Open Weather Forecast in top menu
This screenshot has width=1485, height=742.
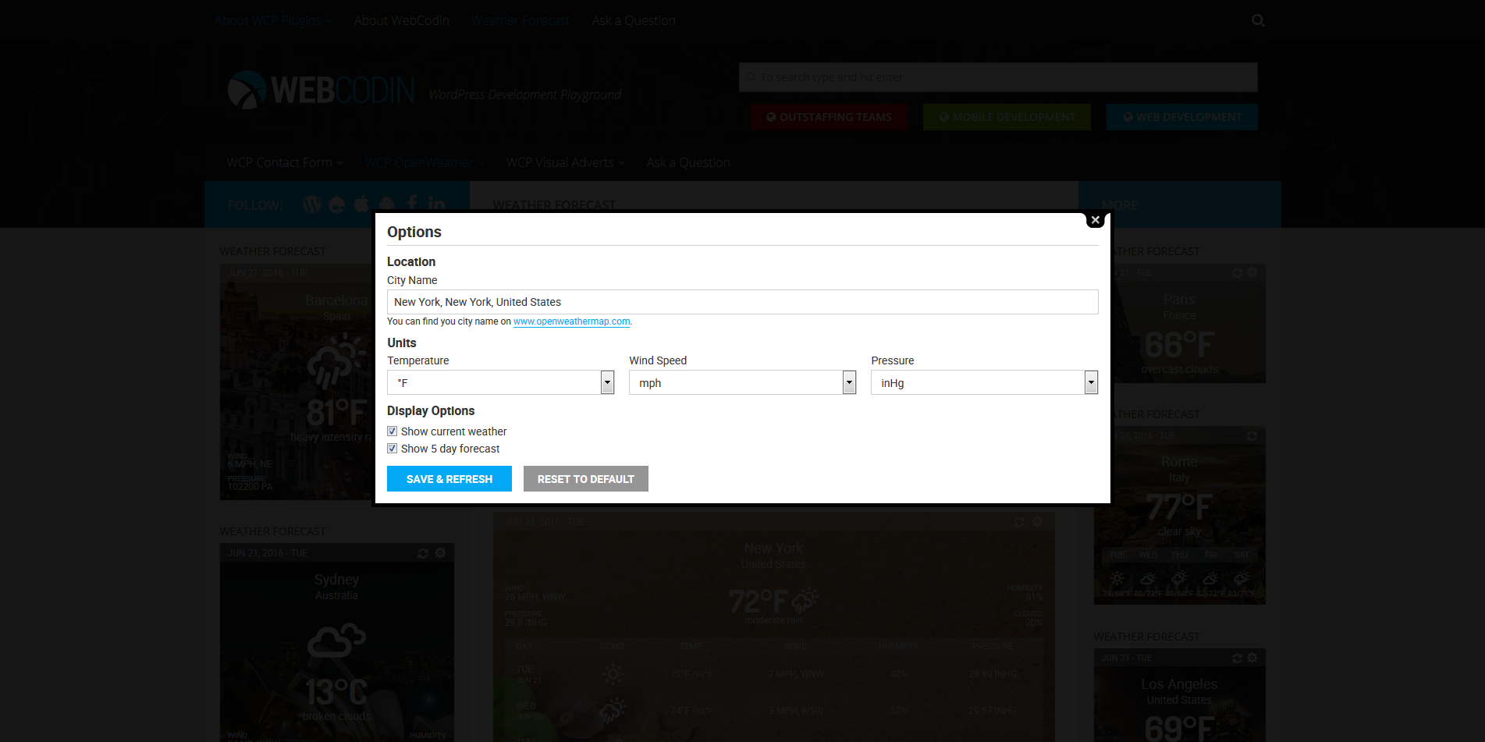tap(520, 20)
